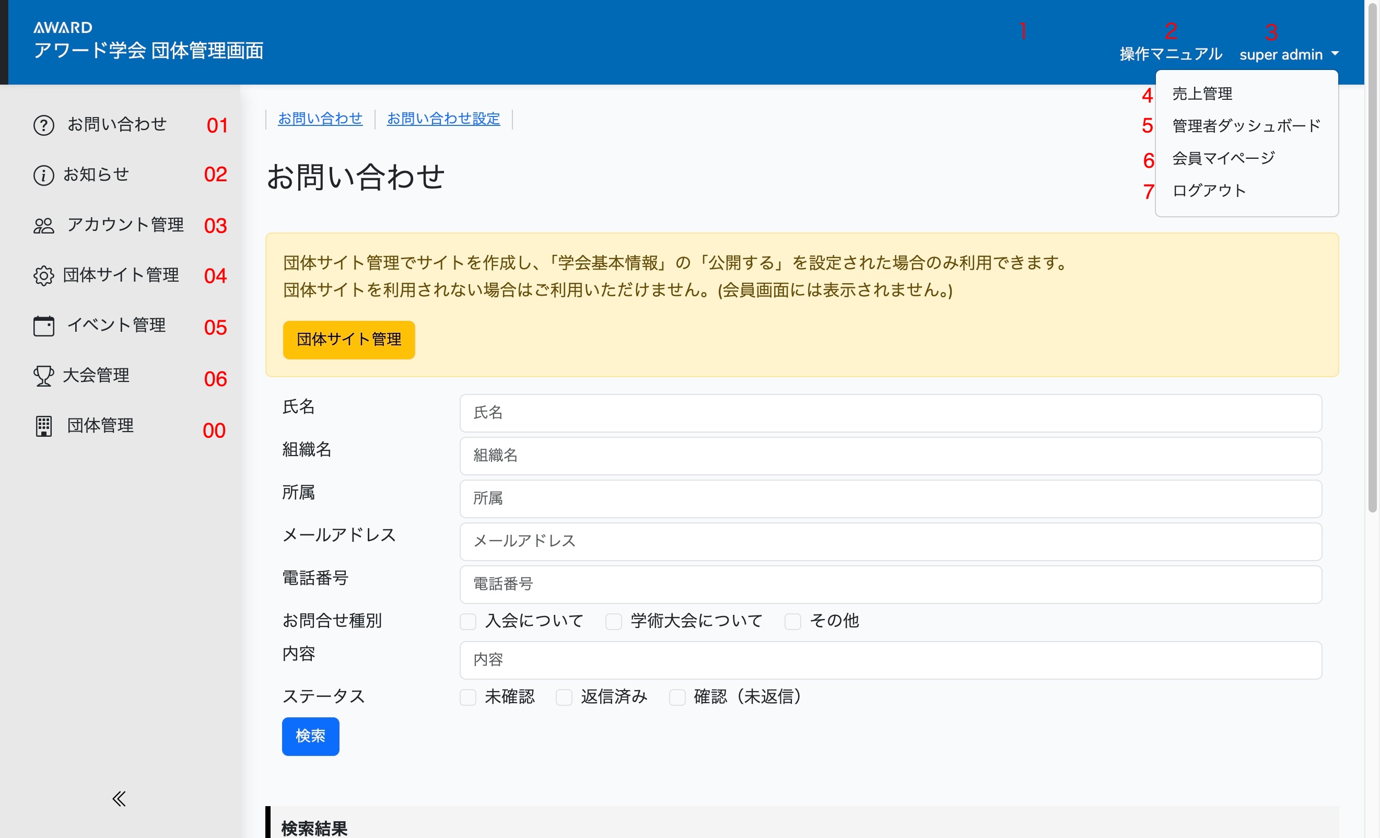Enable the 未確認 status checkbox

[x=467, y=697]
